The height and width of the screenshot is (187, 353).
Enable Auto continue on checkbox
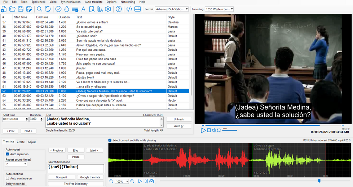(x=8, y=178)
